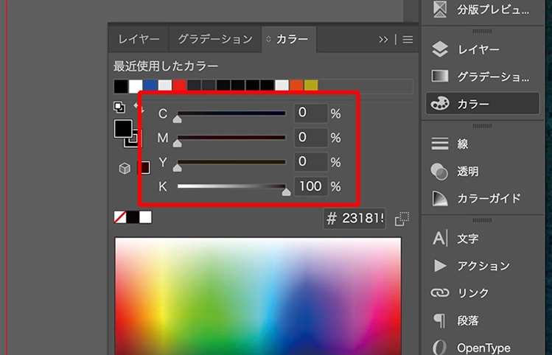Click the dark red in-gamut color swatch
This screenshot has width=552, height=355.
point(145,168)
